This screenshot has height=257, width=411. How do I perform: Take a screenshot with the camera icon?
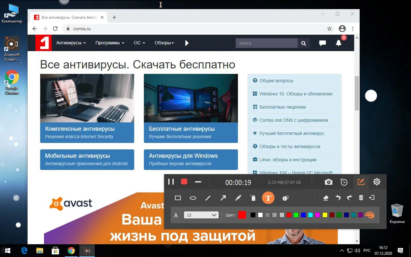pyautogui.click(x=328, y=182)
